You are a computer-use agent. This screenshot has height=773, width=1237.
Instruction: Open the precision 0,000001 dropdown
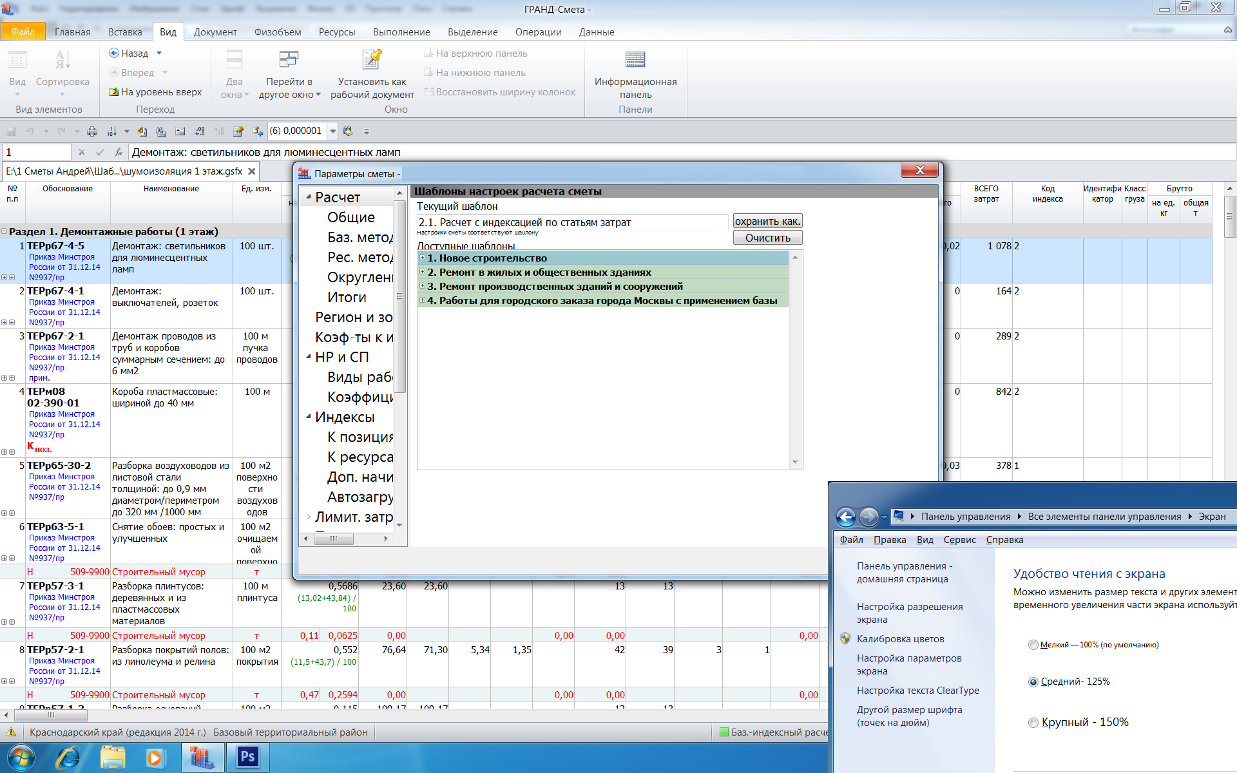333,131
